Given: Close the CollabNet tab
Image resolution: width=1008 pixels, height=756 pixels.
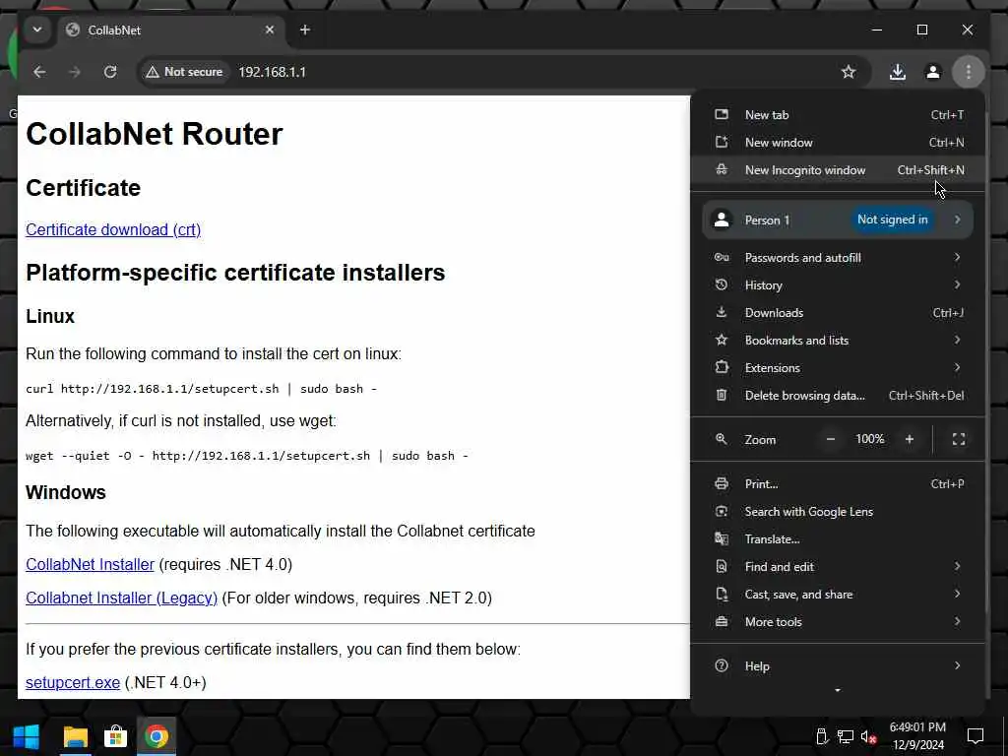Looking at the screenshot, I should 270,30.
